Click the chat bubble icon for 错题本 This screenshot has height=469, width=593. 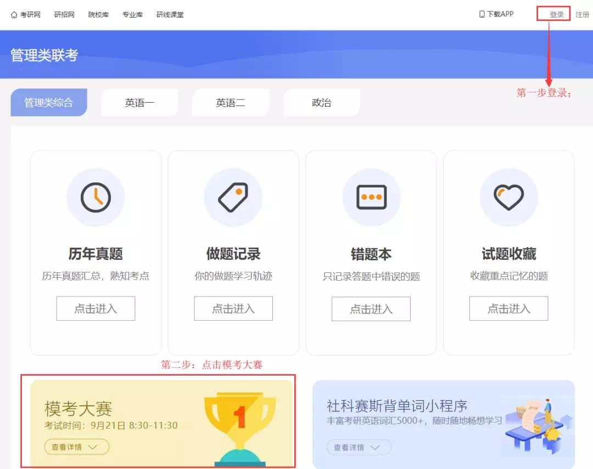click(371, 197)
